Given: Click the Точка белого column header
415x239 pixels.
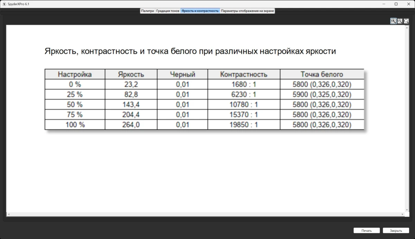Looking at the screenshot, I should [322, 74].
